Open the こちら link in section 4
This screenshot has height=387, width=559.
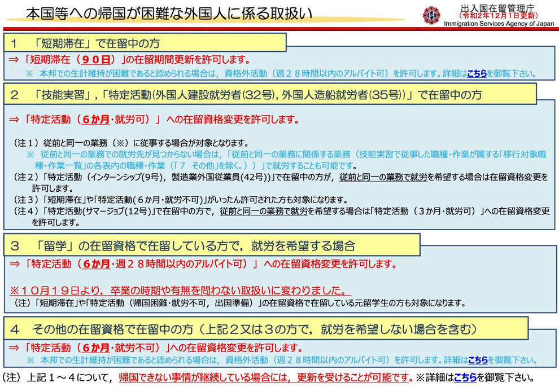(477, 360)
